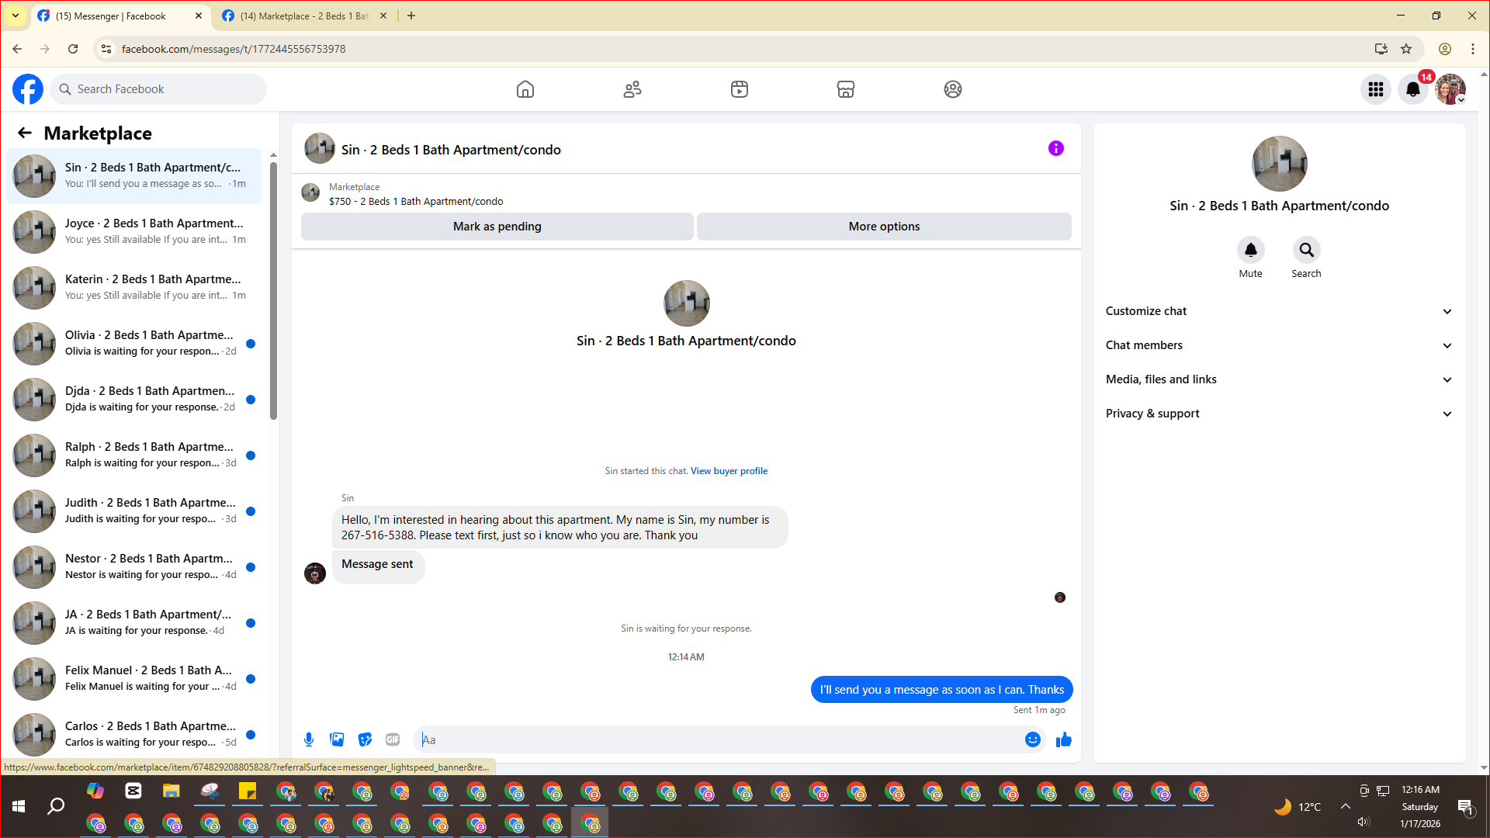Attach a photo using image icon

point(337,739)
